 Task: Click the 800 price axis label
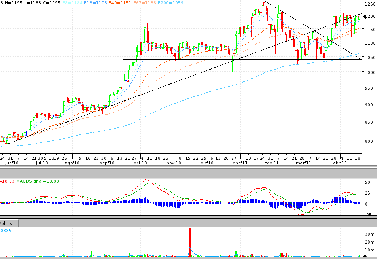pyautogui.click(x=369, y=141)
